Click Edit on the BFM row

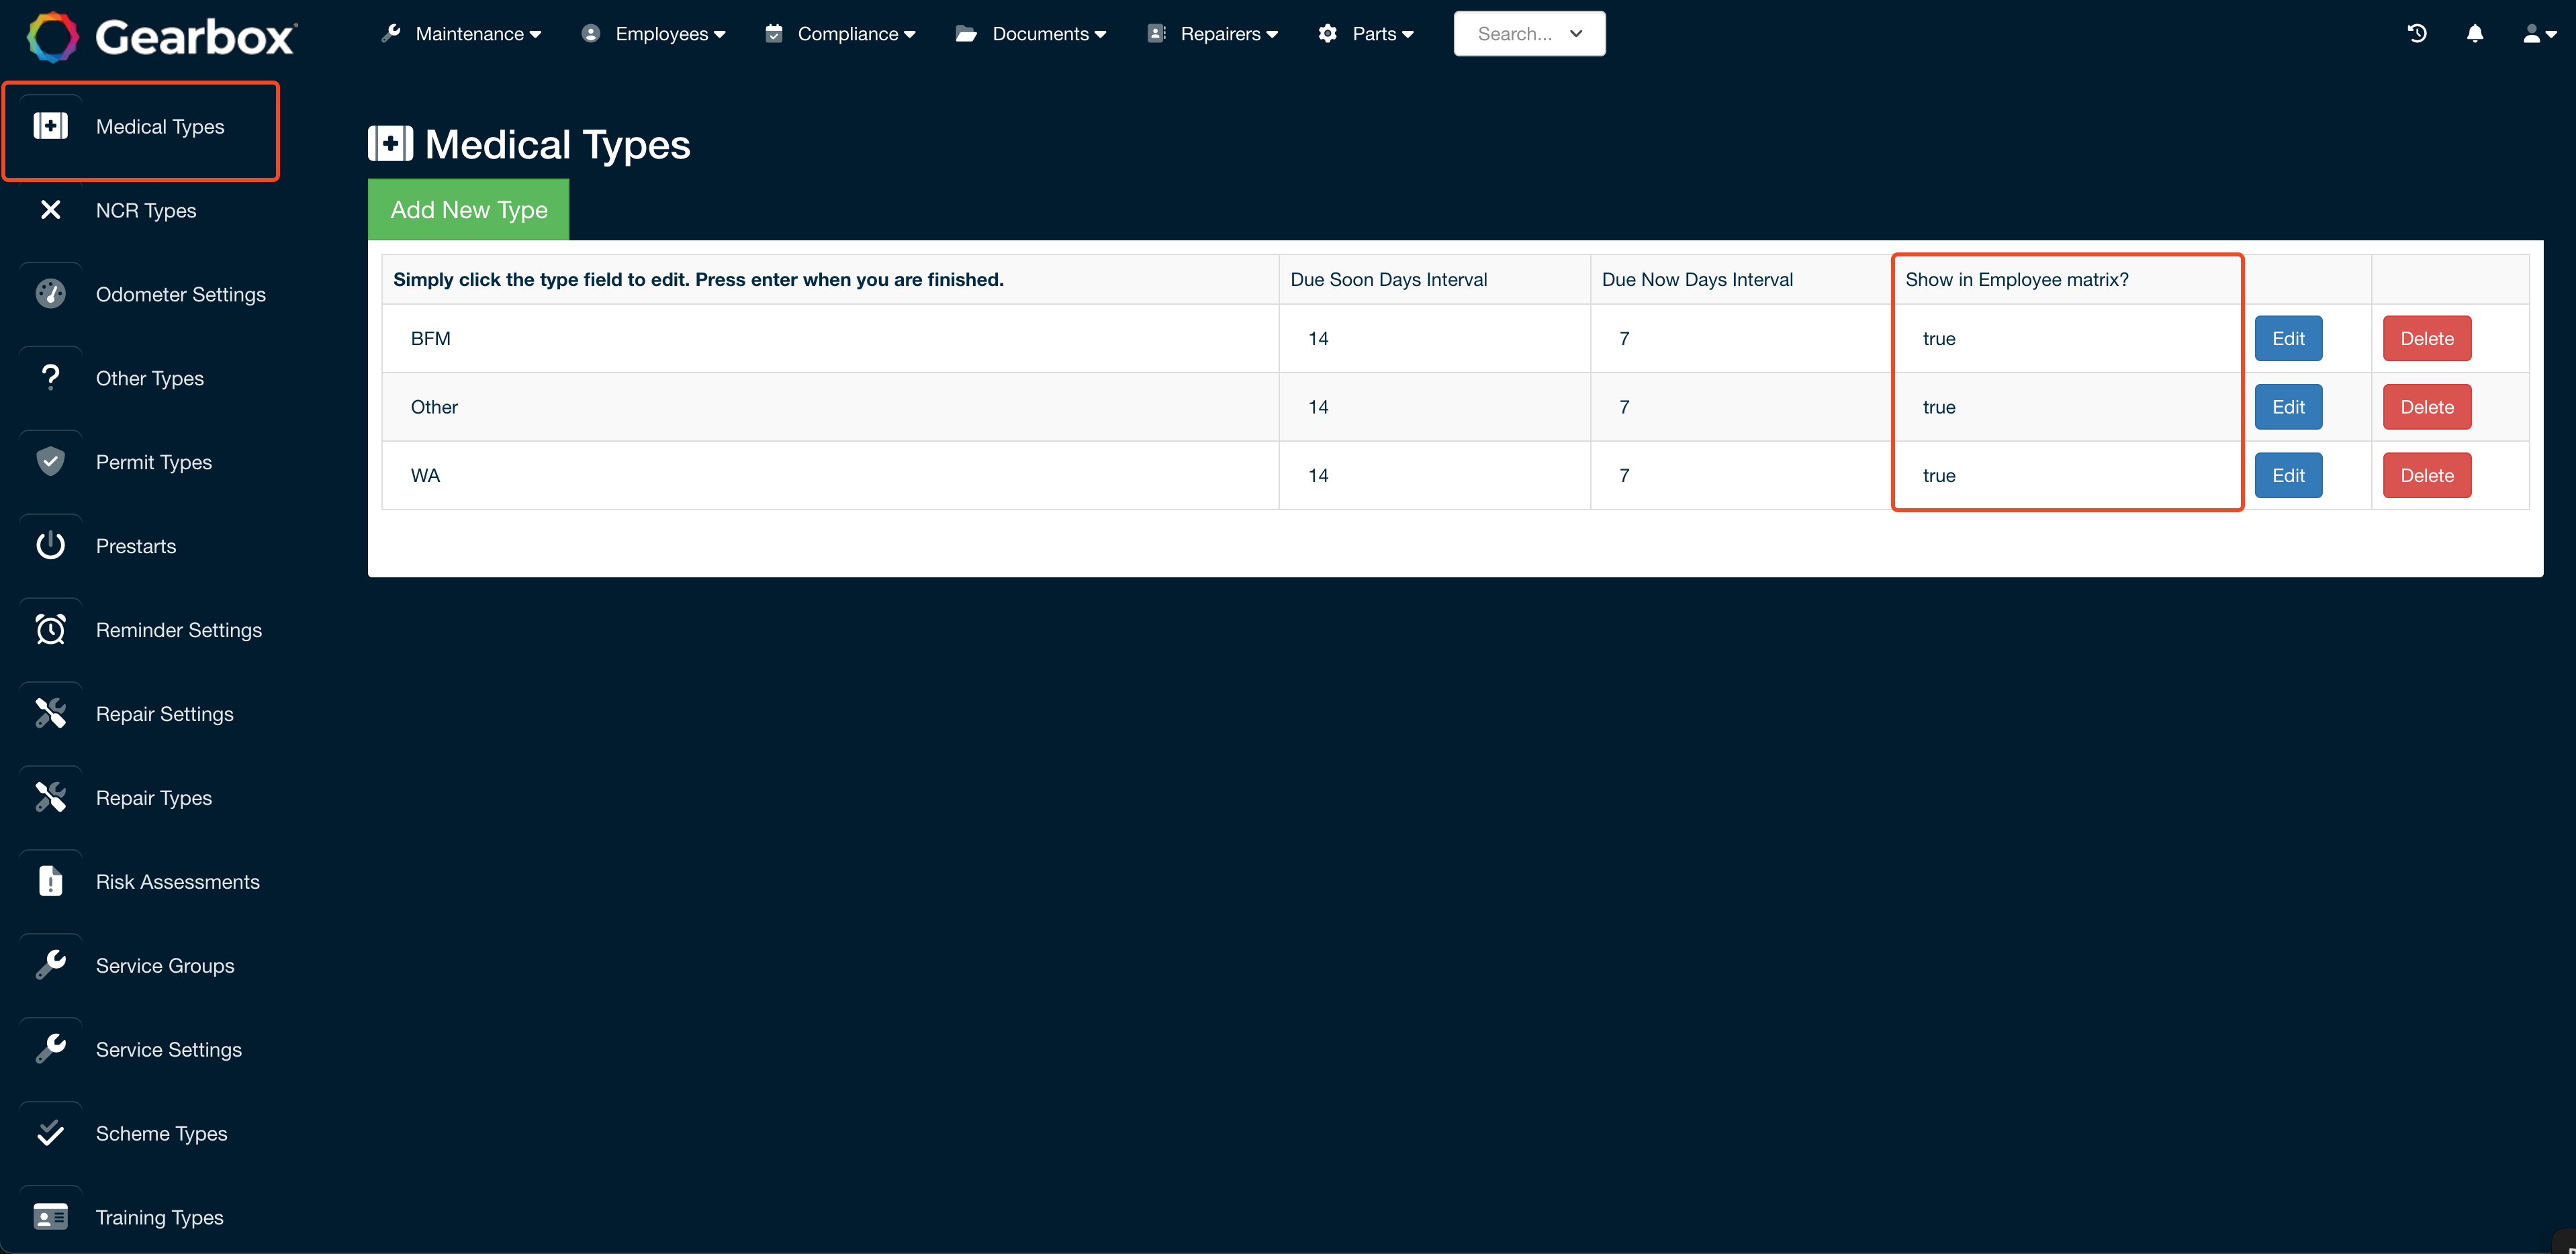(x=2288, y=338)
